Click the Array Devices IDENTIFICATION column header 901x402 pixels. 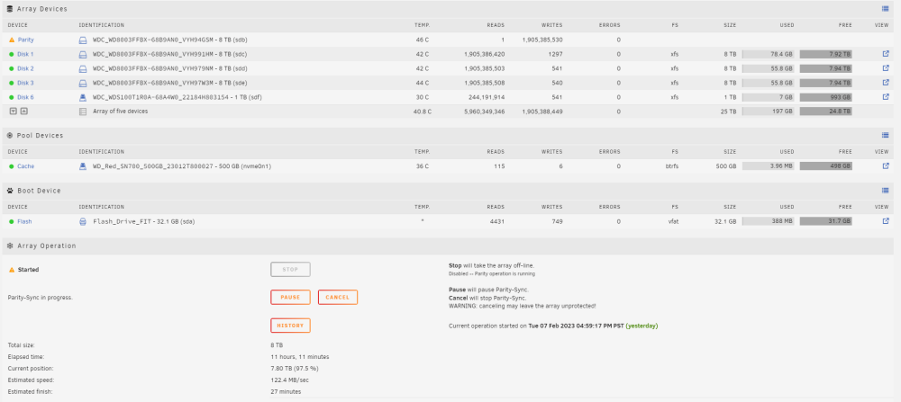(x=101, y=25)
